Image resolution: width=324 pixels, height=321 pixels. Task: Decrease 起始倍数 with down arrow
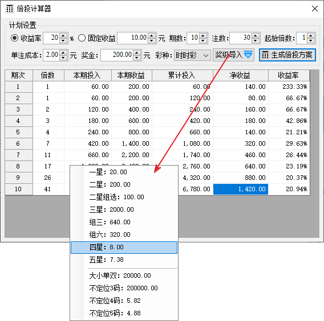310,40
